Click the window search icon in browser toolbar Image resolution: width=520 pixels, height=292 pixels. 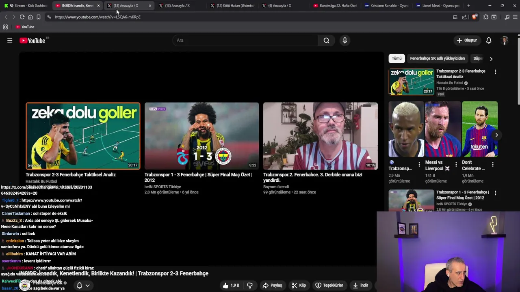coord(494,17)
